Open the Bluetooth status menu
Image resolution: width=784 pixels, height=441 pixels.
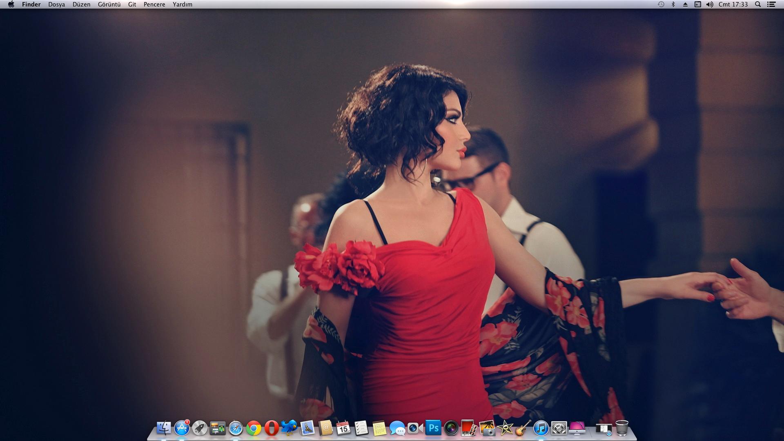pyautogui.click(x=673, y=4)
